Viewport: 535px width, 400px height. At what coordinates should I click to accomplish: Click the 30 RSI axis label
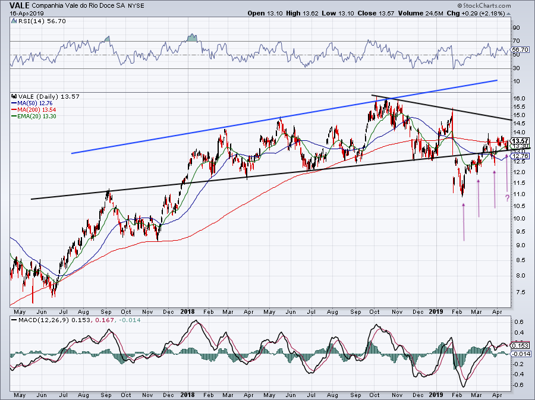(516, 68)
